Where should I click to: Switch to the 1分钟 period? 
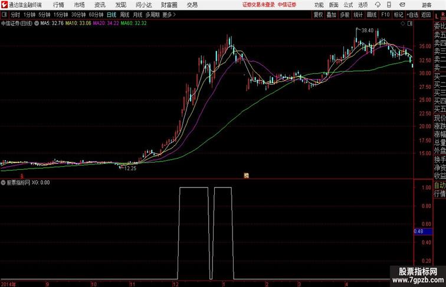click(x=29, y=15)
